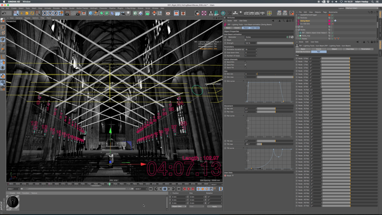Switch to the User Data tab

(255, 28)
